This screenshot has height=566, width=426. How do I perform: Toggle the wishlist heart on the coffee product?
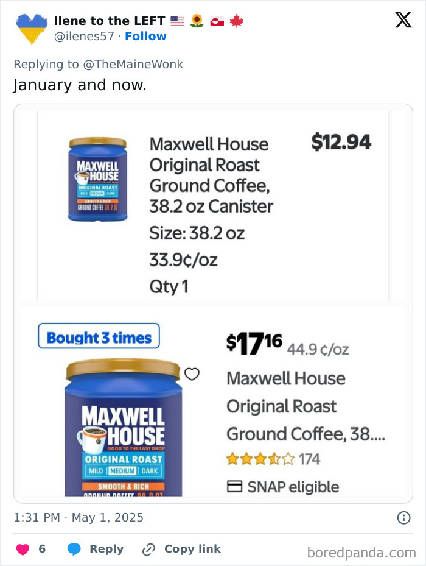193,374
